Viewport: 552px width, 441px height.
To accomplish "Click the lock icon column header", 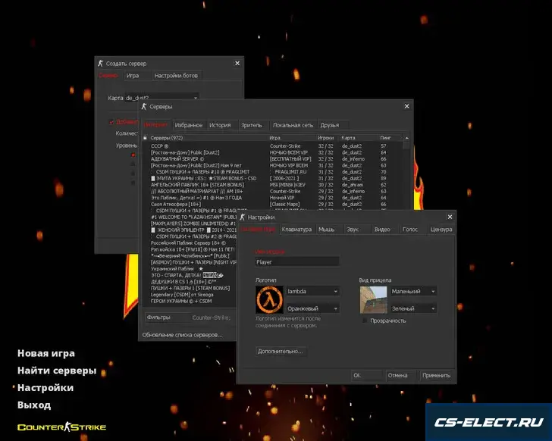I will pos(145,138).
